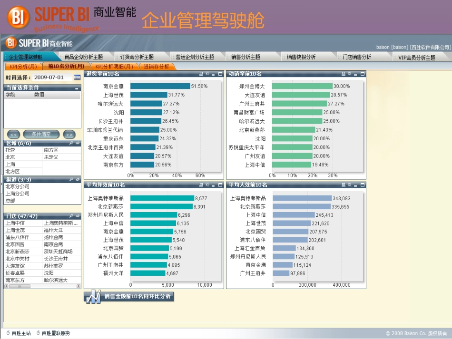Open the 销售分析主题 tab

246,57
